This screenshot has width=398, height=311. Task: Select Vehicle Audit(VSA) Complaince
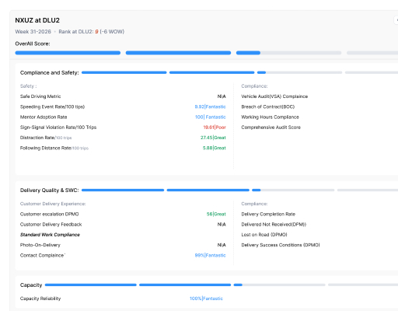(274, 96)
